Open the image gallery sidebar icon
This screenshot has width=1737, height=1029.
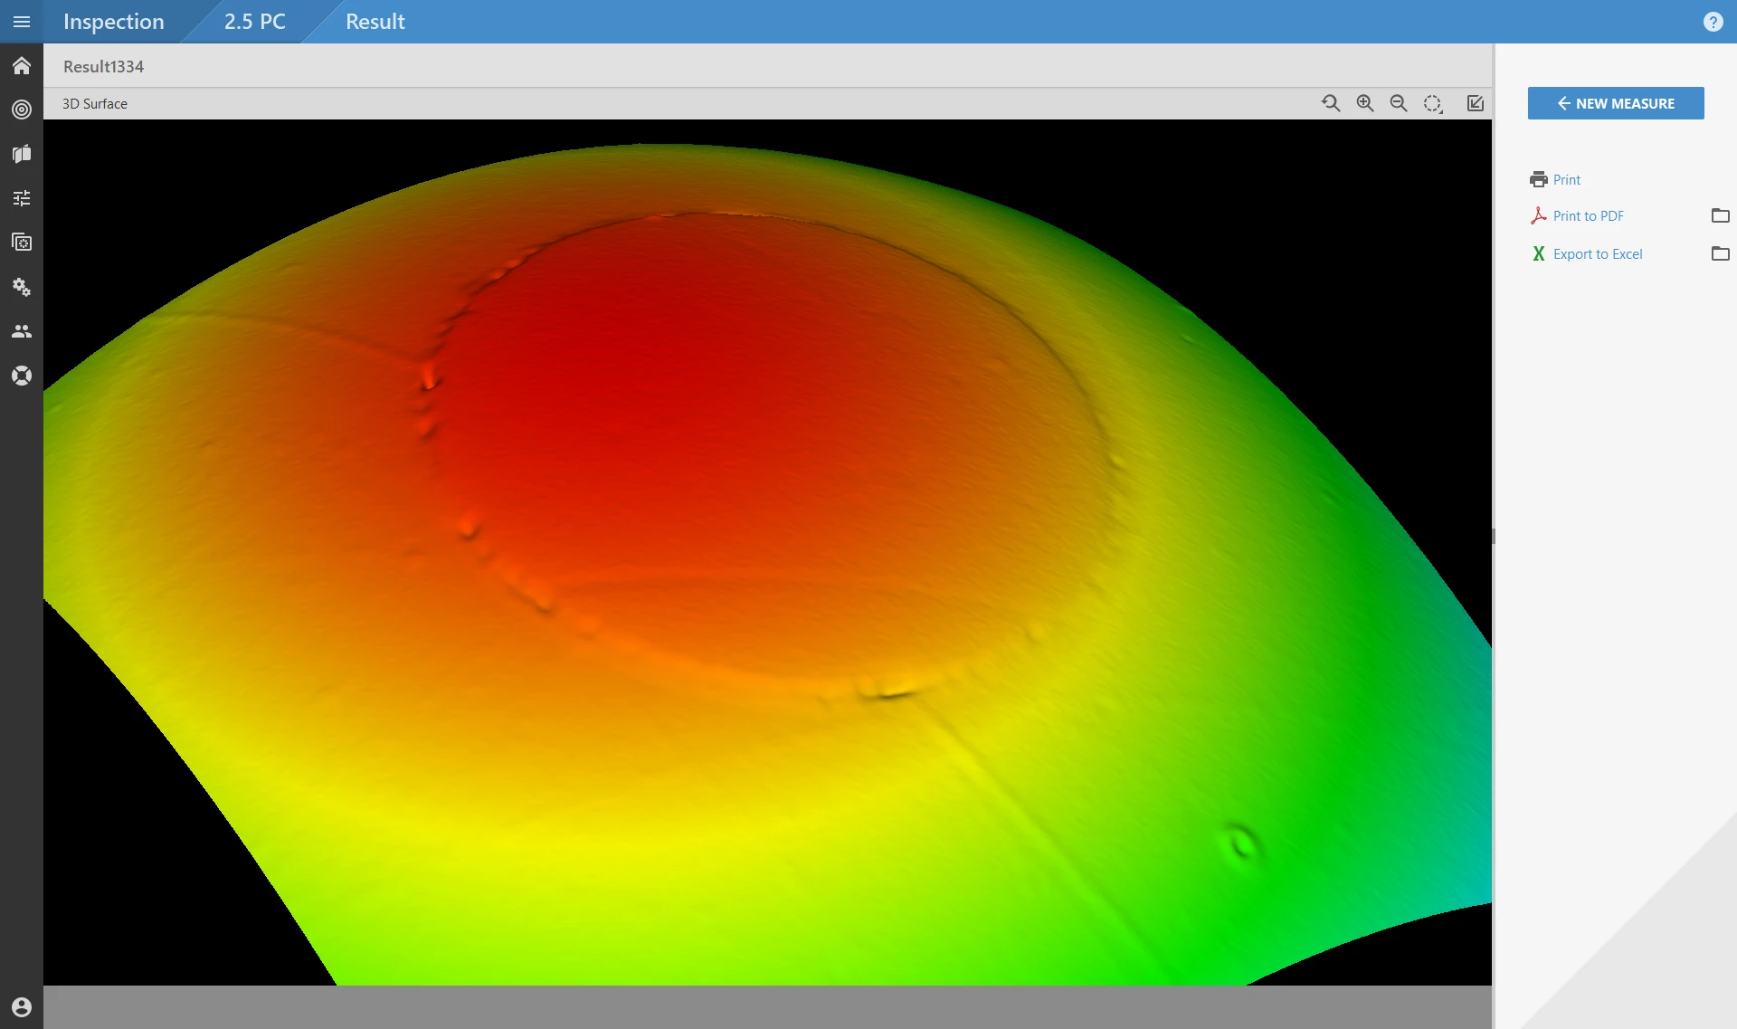click(21, 242)
